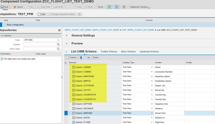Screen dimensions: 215x124
Task: Collapse the left panel splitter arrow
Action: (x=62, y=77)
